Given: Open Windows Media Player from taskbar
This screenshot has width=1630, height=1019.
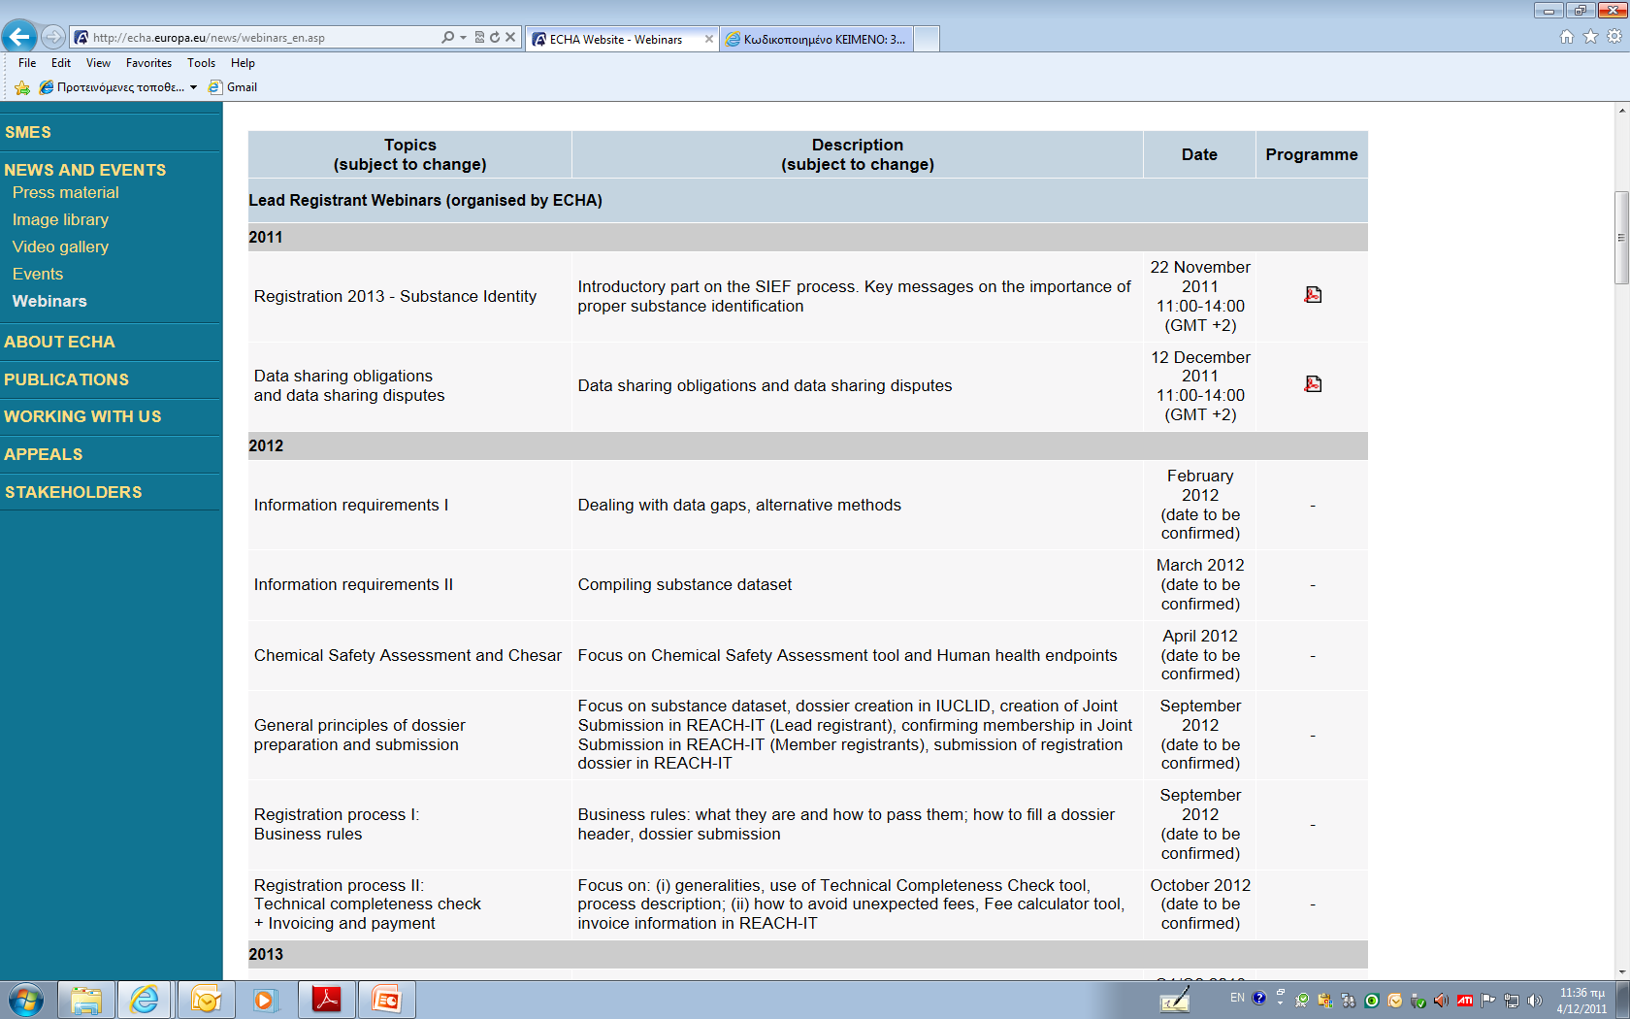Looking at the screenshot, I should (266, 1000).
